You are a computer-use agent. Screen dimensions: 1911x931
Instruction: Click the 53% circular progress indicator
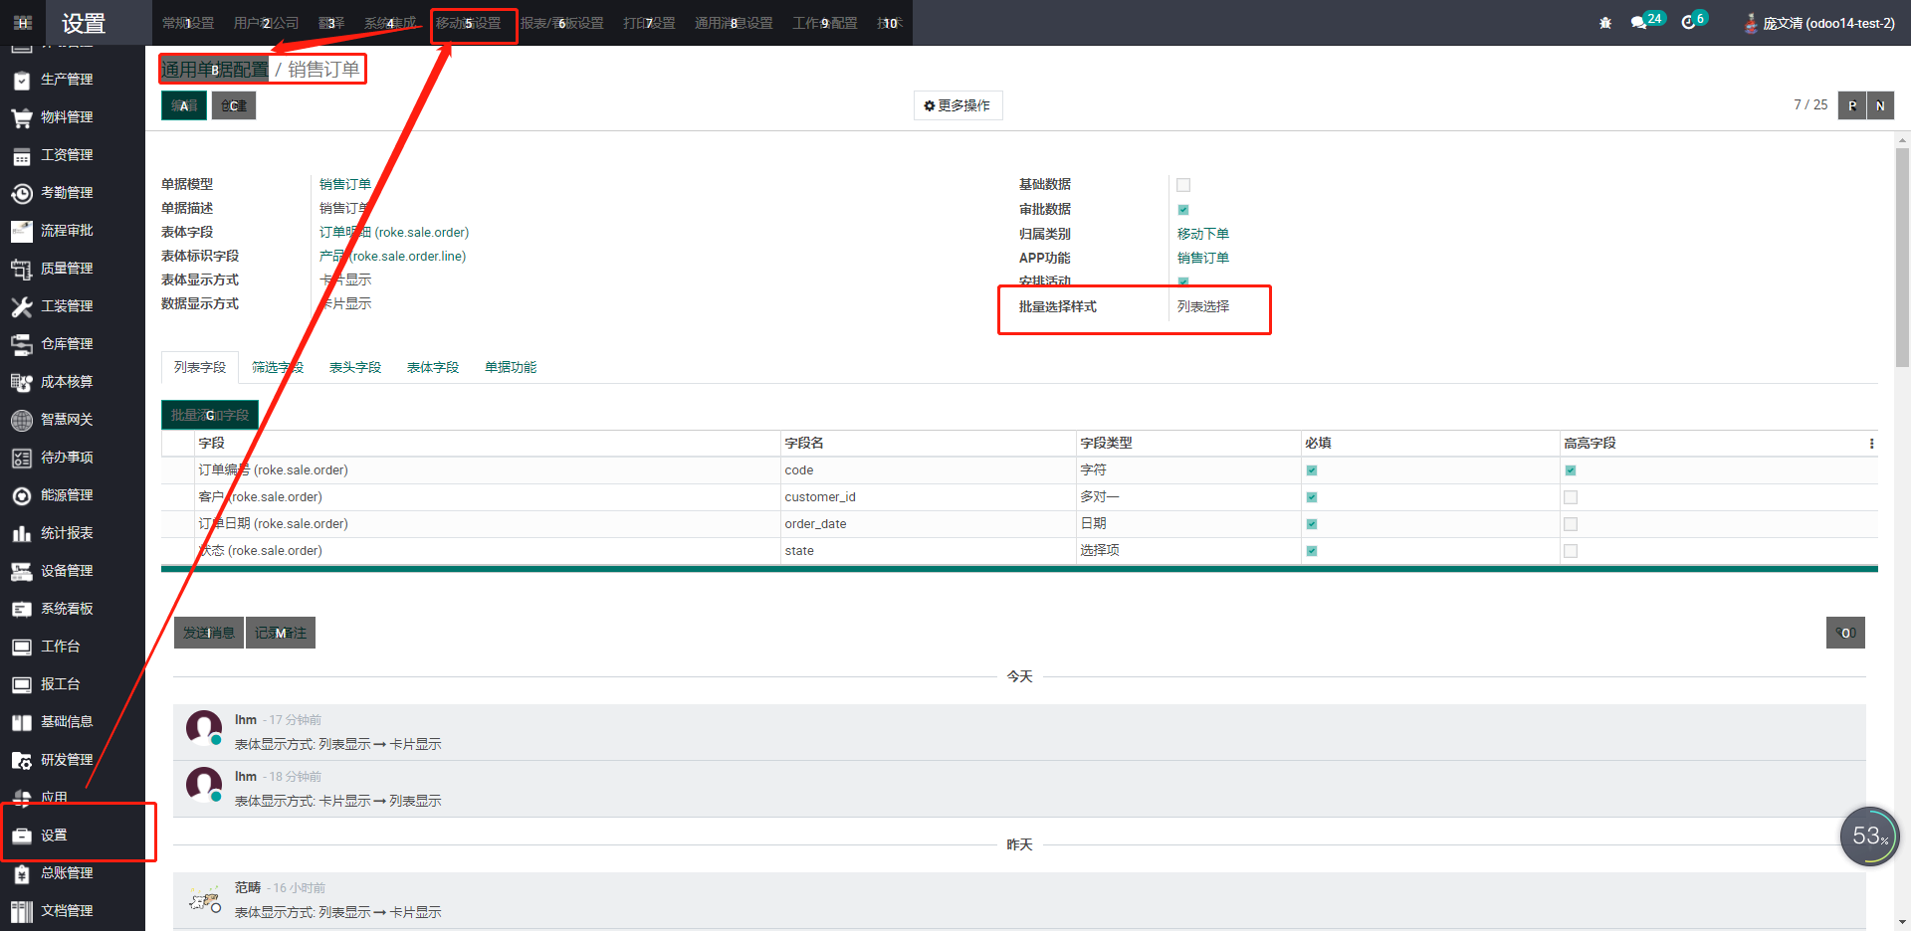pyautogui.click(x=1869, y=837)
